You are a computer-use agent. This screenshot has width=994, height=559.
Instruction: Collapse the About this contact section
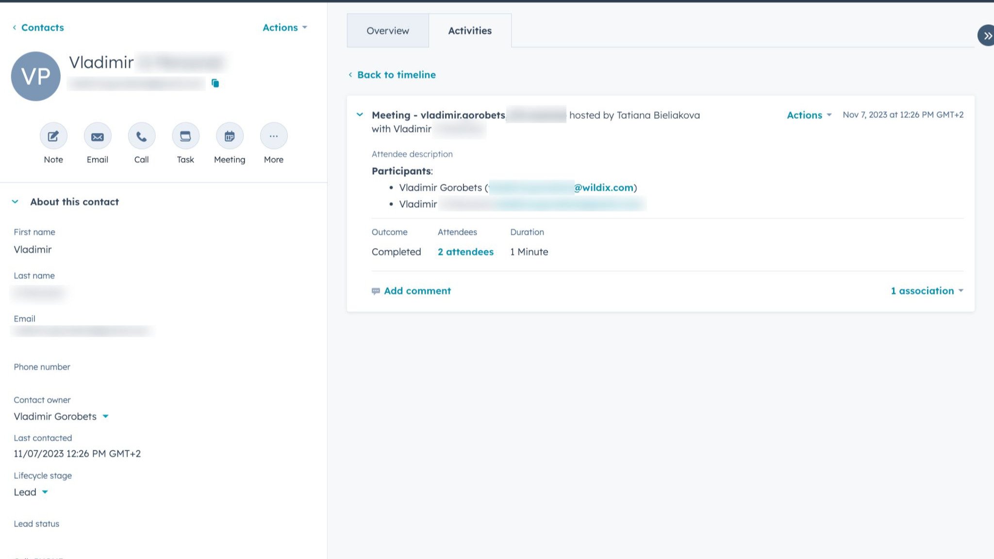[x=15, y=201]
